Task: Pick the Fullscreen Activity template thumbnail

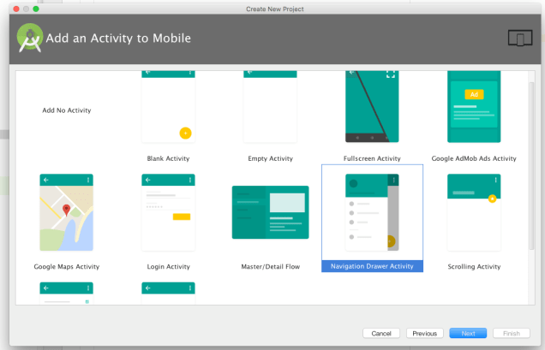Action: tap(372, 107)
